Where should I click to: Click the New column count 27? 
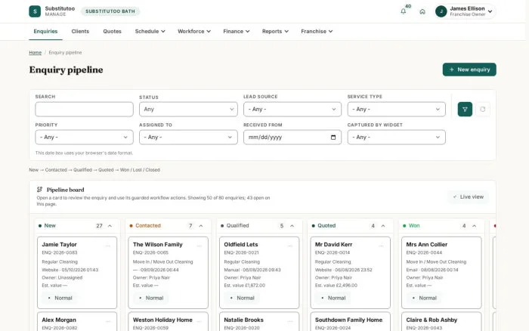tap(99, 226)
